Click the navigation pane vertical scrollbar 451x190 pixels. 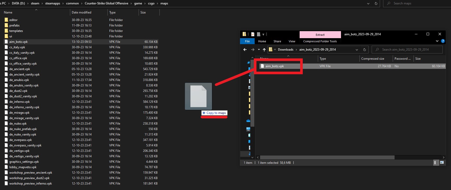pyautogui.click(x=252, y=93)
